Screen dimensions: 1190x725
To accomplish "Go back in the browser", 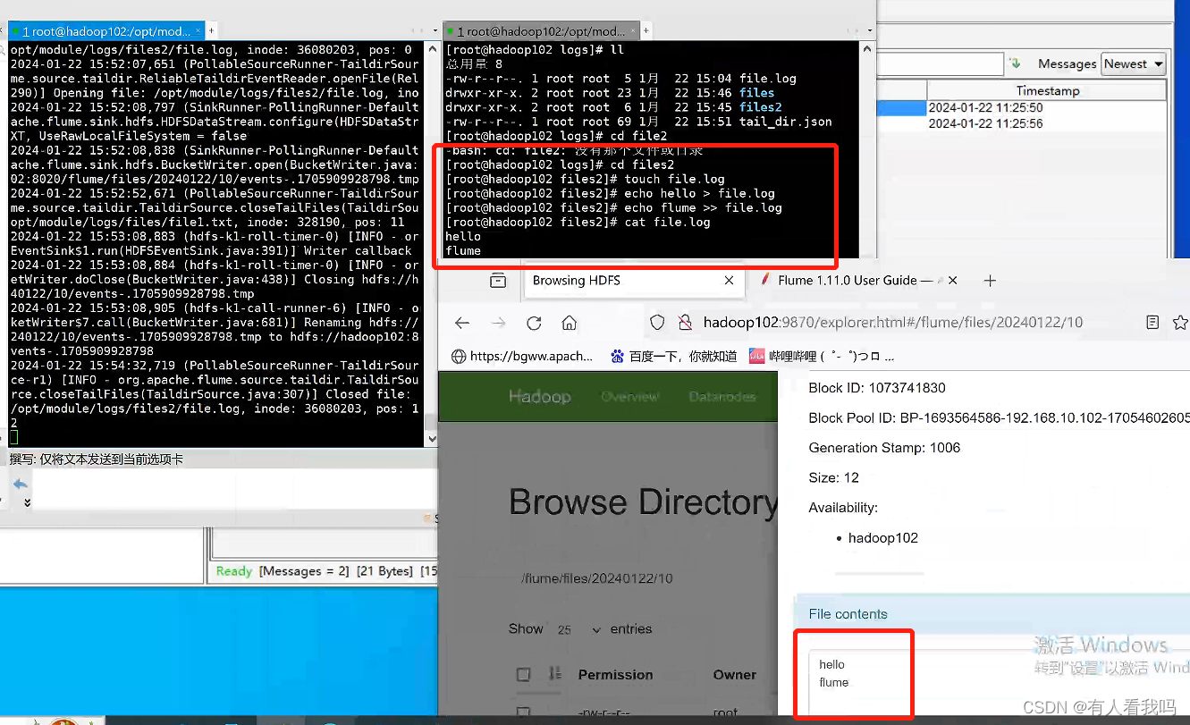I will point(462,323).
